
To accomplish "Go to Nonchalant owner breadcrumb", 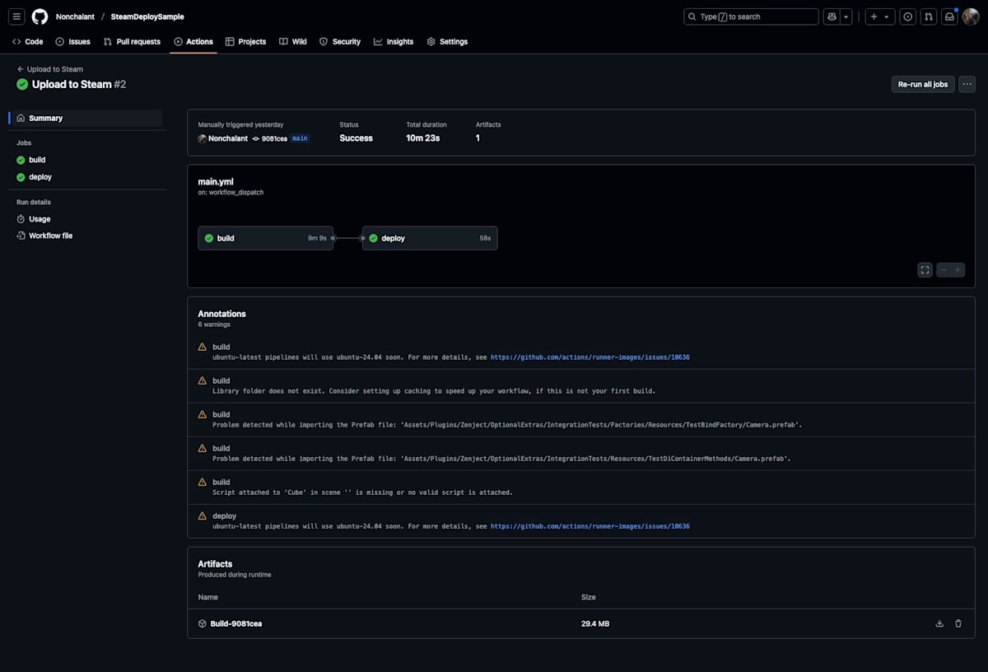I will coord(75,16).
